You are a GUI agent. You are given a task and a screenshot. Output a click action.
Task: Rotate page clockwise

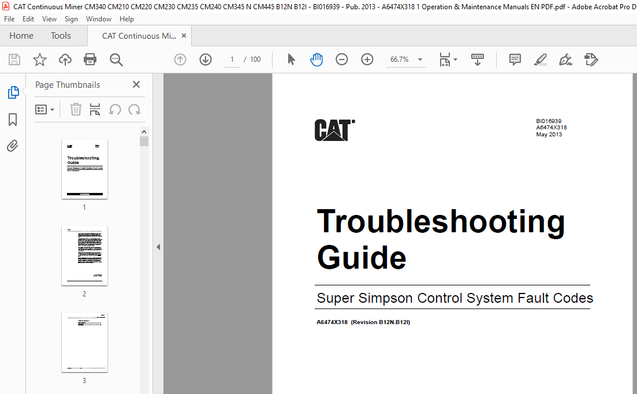click(x=135, y=109)
